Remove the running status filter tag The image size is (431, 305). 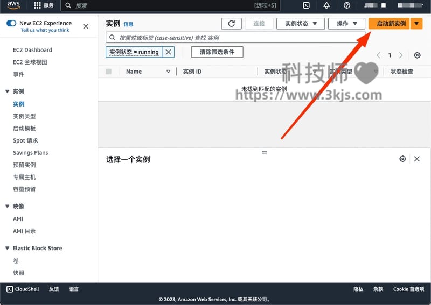[168, 52]
